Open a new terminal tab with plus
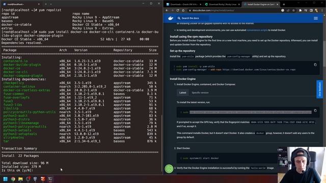326x183 pixels. pyautogui.click(x=46, y=4)
